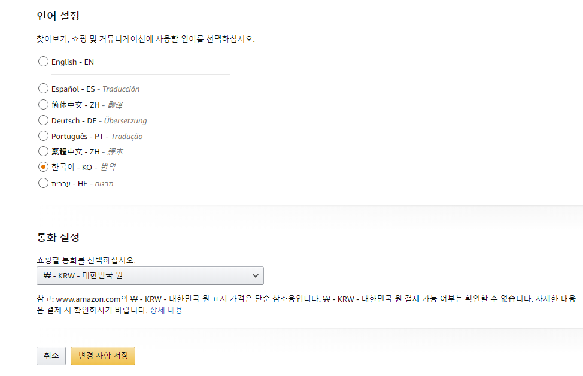The height and width of the screenshot is (376, 583).
Task: Open the 상세 내용 details link
Action: click(166, 310)
